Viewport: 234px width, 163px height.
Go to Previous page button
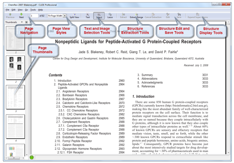point(10,15)
